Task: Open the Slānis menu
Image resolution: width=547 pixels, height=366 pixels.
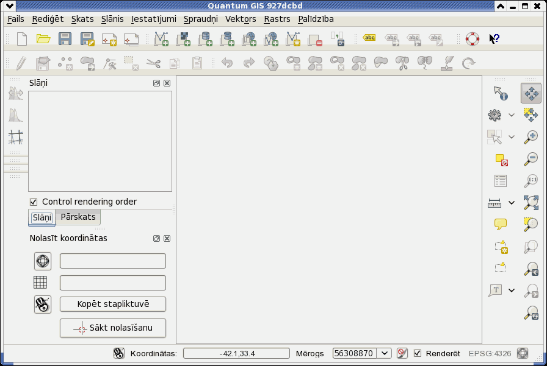Action: click(x=112, y=19)
